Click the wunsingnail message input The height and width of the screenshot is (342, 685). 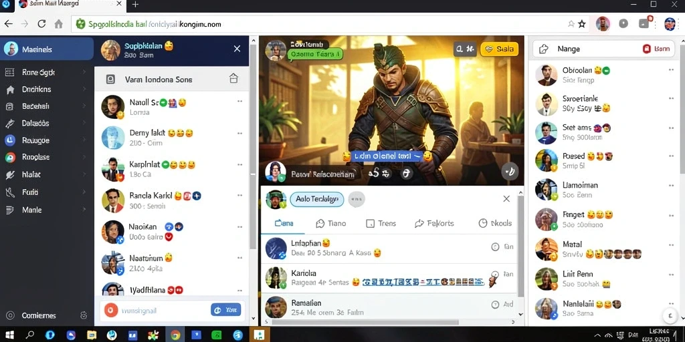click(x=164, y=311)
